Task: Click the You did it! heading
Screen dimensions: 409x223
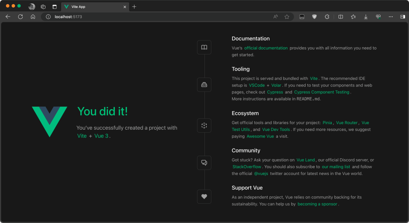Action: click(x=103, y=111)
